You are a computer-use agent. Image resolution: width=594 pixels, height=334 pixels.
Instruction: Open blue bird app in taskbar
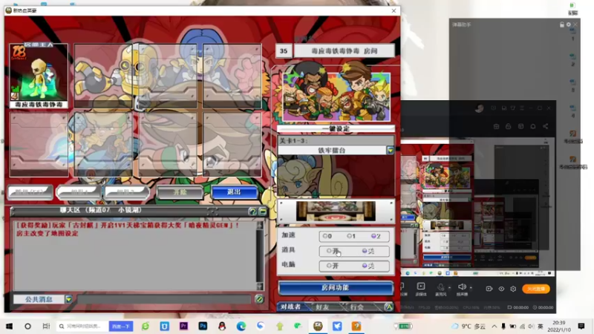(337, 326)
